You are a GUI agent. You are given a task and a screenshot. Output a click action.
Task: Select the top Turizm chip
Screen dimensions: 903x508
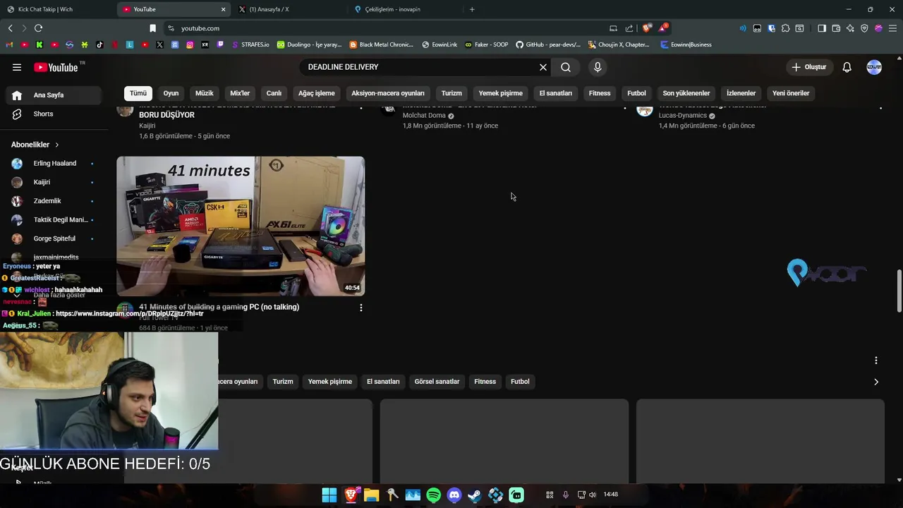(451, 93)
